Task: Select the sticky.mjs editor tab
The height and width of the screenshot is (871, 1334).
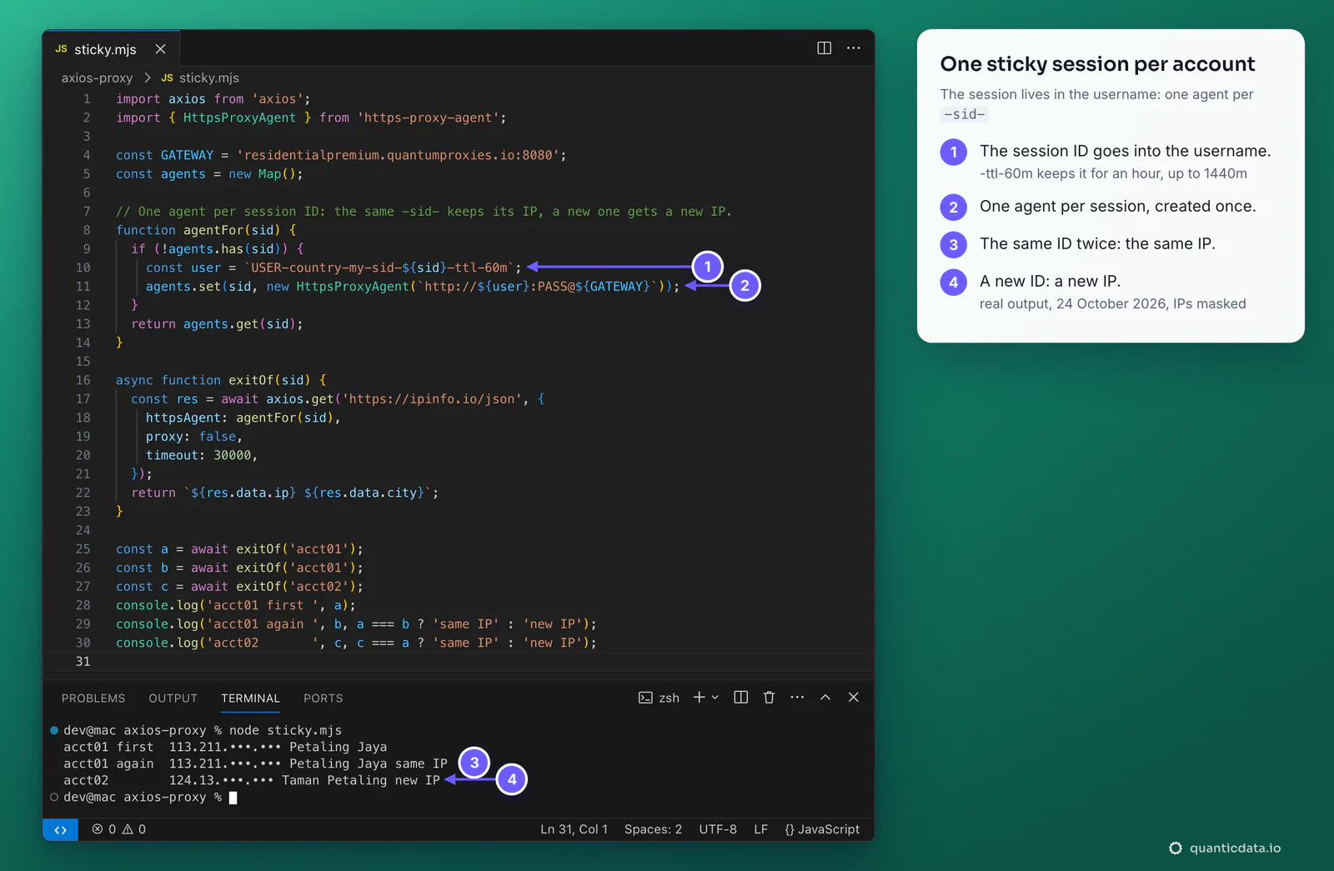Action: coord(111,49)
